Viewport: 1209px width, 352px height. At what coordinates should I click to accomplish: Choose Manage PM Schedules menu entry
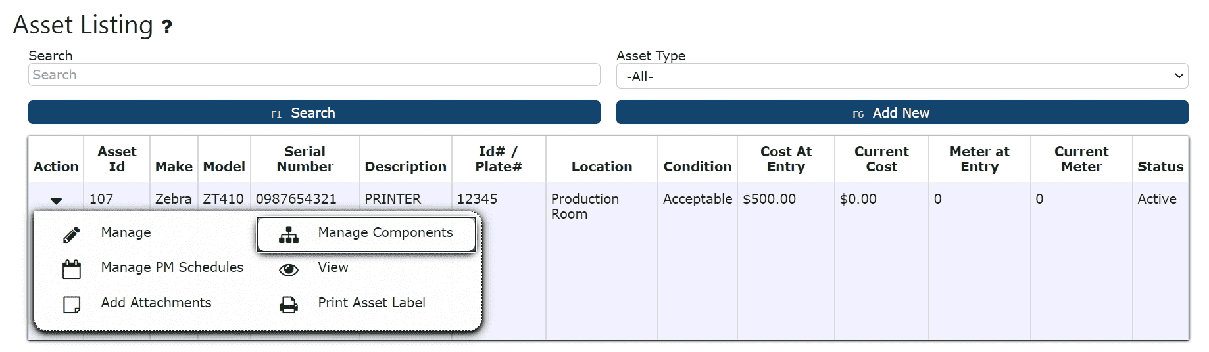tap(172, 267)
